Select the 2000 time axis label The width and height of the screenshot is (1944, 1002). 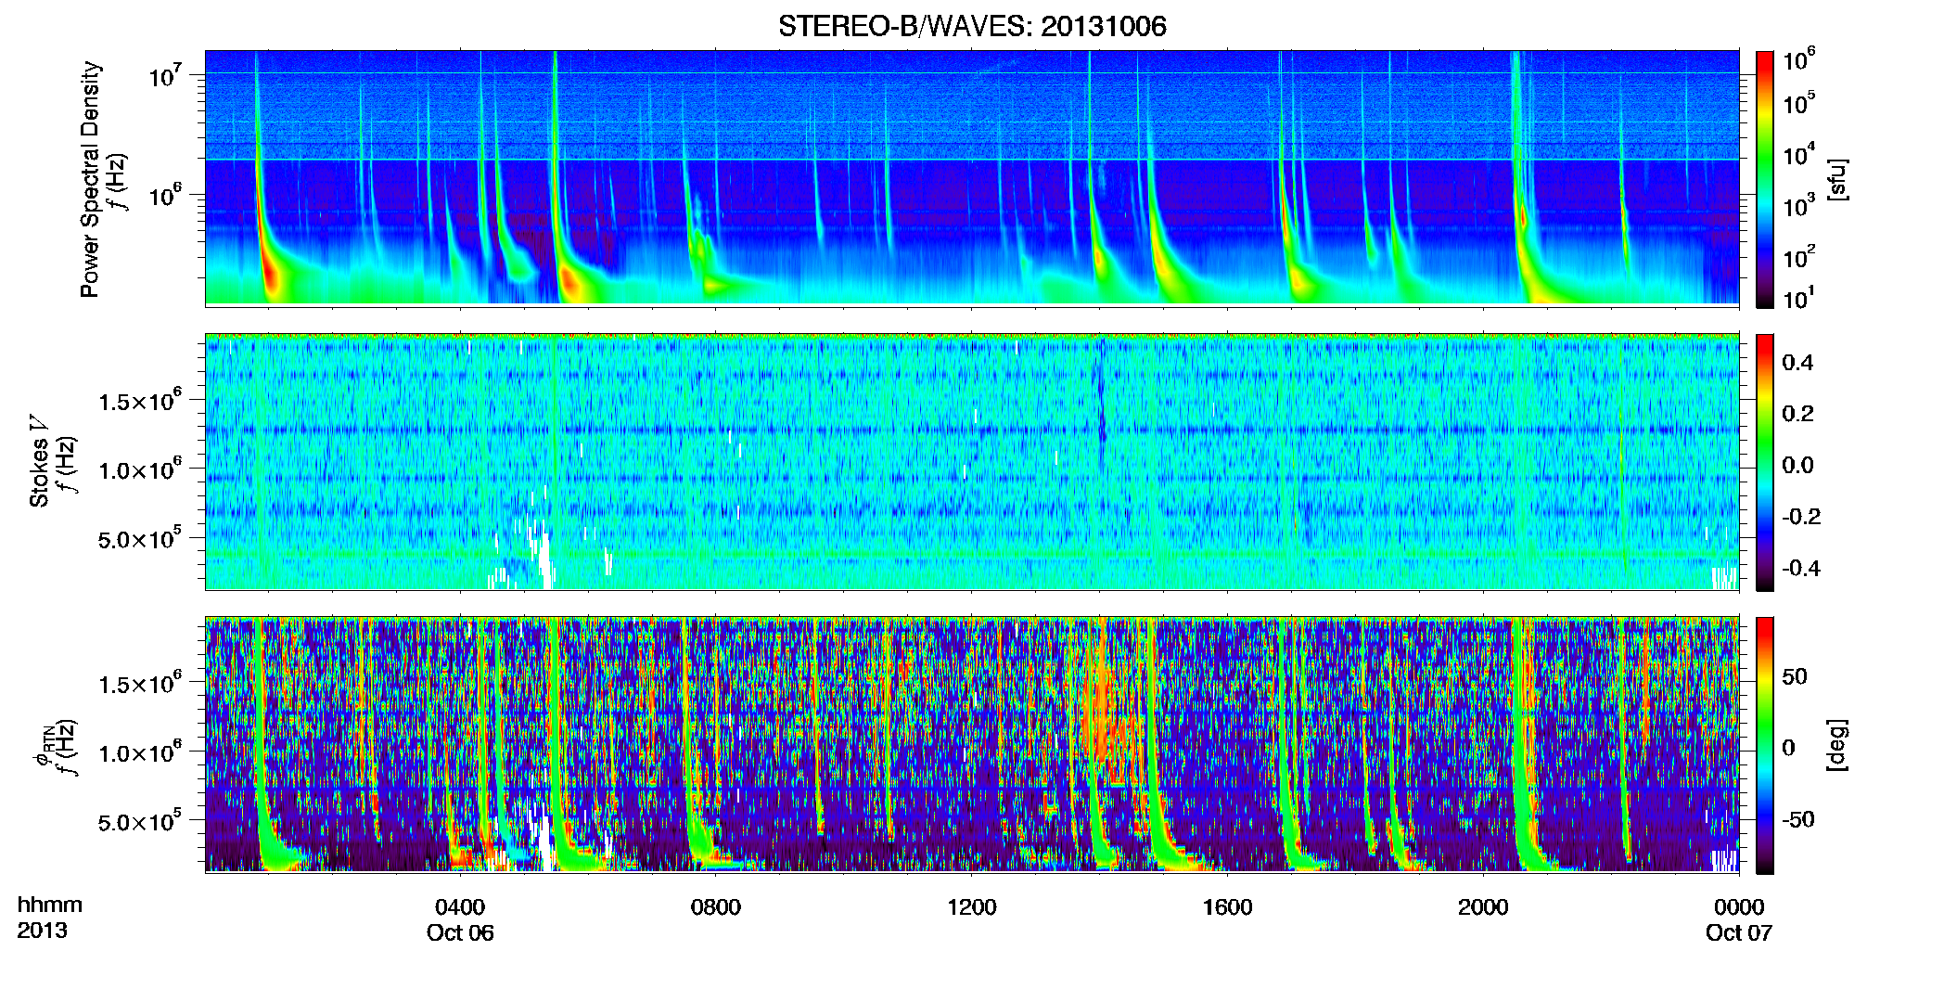(1483, 907)
